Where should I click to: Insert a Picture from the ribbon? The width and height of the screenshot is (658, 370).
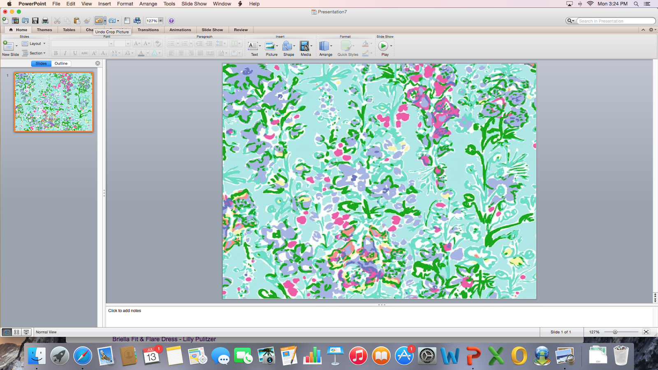coord(271,49)
